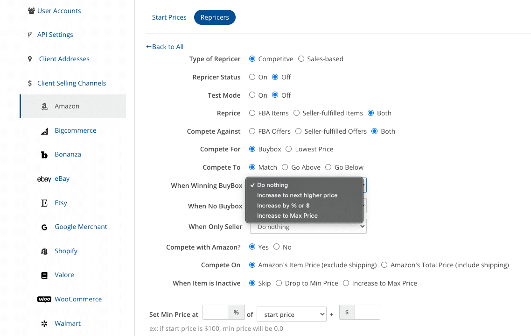Set Test Mode to Off

coord(275,95)
